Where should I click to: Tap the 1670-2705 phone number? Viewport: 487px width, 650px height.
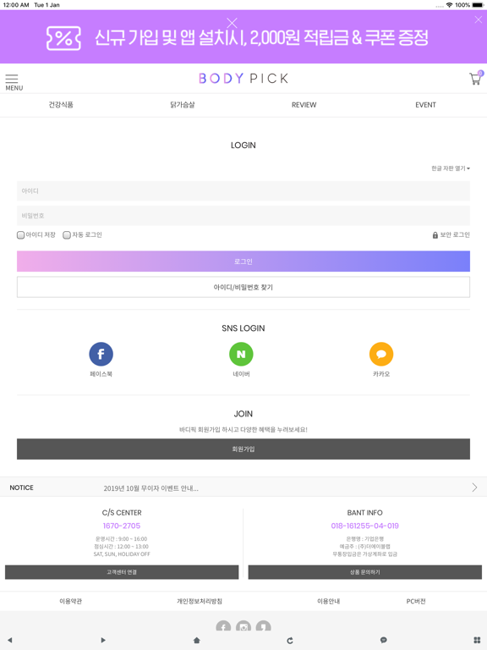(x=122, y=526)
